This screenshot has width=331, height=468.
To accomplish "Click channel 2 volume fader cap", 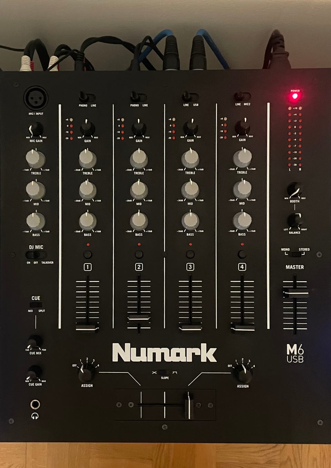I will pos(139,318).
